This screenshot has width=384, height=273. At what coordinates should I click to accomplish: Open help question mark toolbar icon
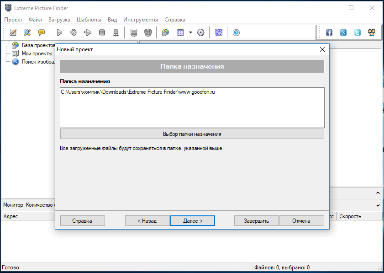click(x=236, y=32)
